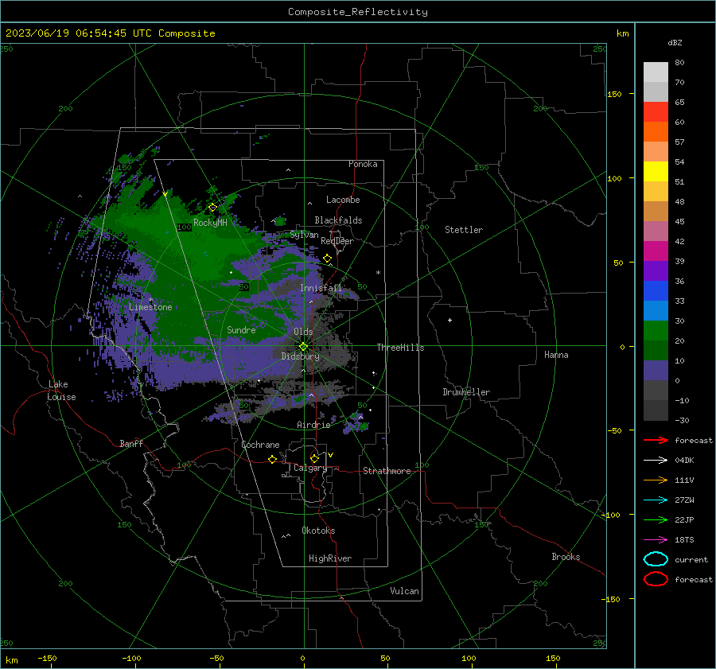Click the Okotoks label
The height and width of the screenshot is (669, 716).
coord(318,531)
